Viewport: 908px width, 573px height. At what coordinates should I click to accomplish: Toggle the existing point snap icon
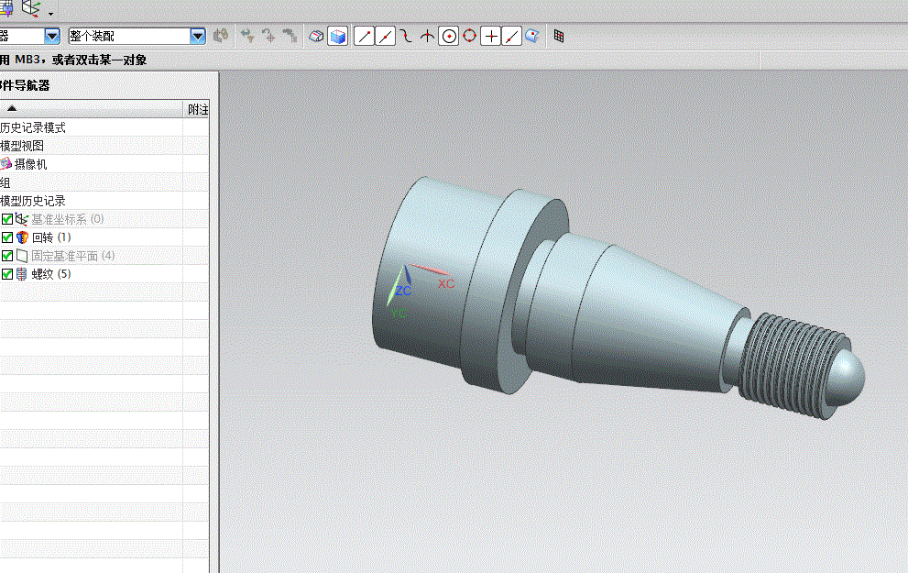pyautogui.click(x=490, y=36)
